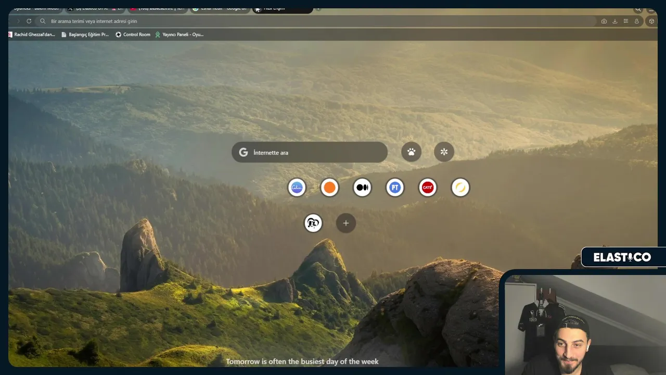This screenshot has height=375, width=666.
Task: Click the camera screenshot icon in toolbar
Action: tap(604, 21)
